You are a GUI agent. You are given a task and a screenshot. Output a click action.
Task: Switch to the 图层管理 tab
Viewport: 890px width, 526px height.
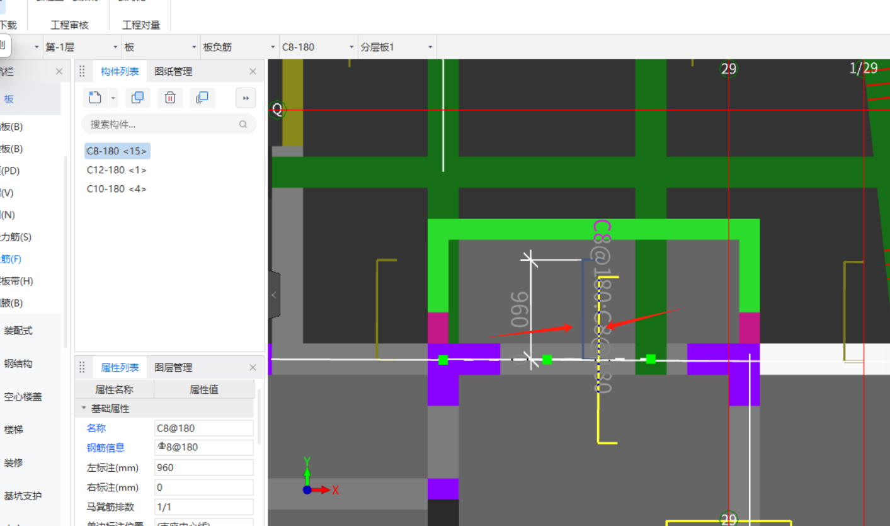point(173,367)
